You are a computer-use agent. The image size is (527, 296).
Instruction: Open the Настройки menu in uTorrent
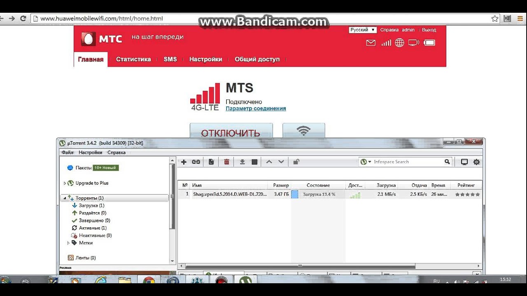coord(91,153)
